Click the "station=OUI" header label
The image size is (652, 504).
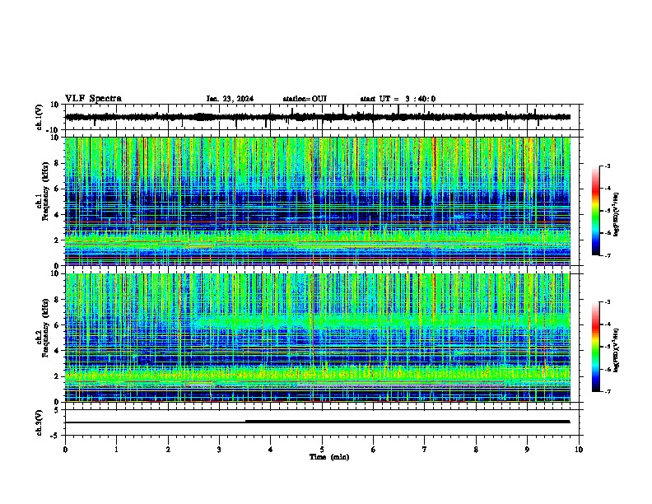(305, 99)
